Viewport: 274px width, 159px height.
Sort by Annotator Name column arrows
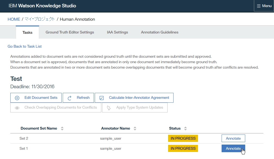click(x=135, y=129)
